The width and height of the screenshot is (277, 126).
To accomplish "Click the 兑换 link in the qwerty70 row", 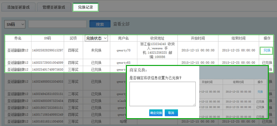I will (x=267, y=50).
